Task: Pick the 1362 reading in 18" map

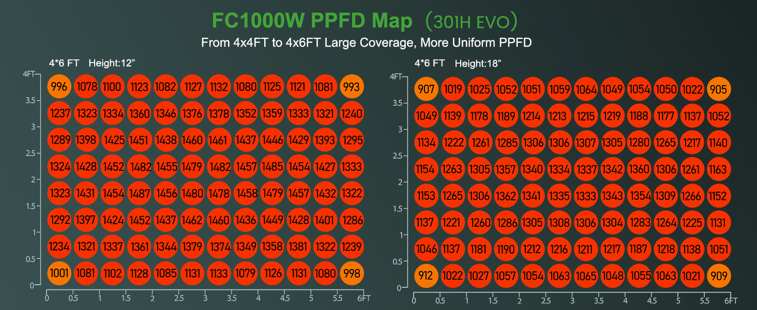Action: pyautogui.click(x=506, y=196)
